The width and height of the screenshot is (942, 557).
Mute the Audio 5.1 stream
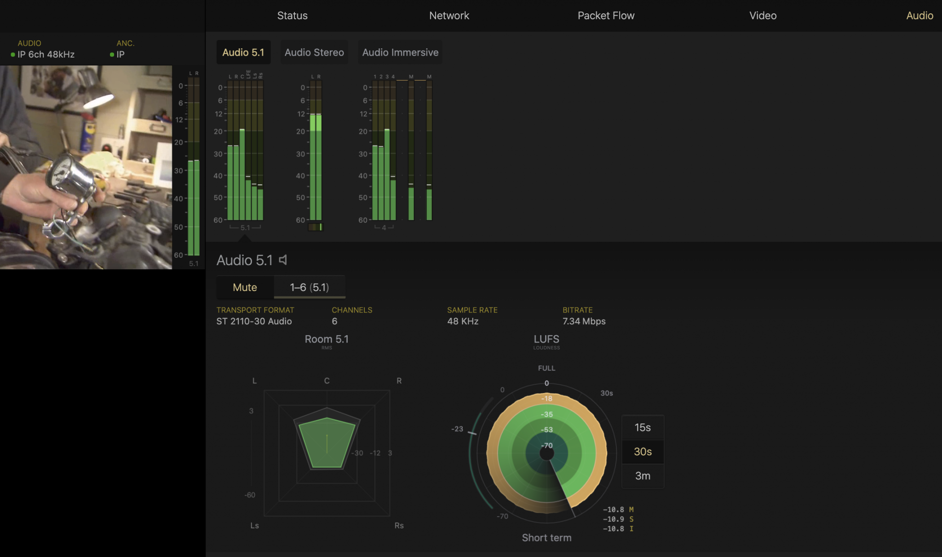pyautogui.click(x=245, y=287)
